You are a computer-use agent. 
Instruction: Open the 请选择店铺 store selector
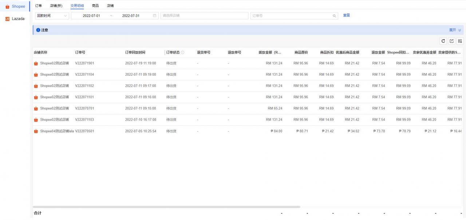[x=204, y=15]
